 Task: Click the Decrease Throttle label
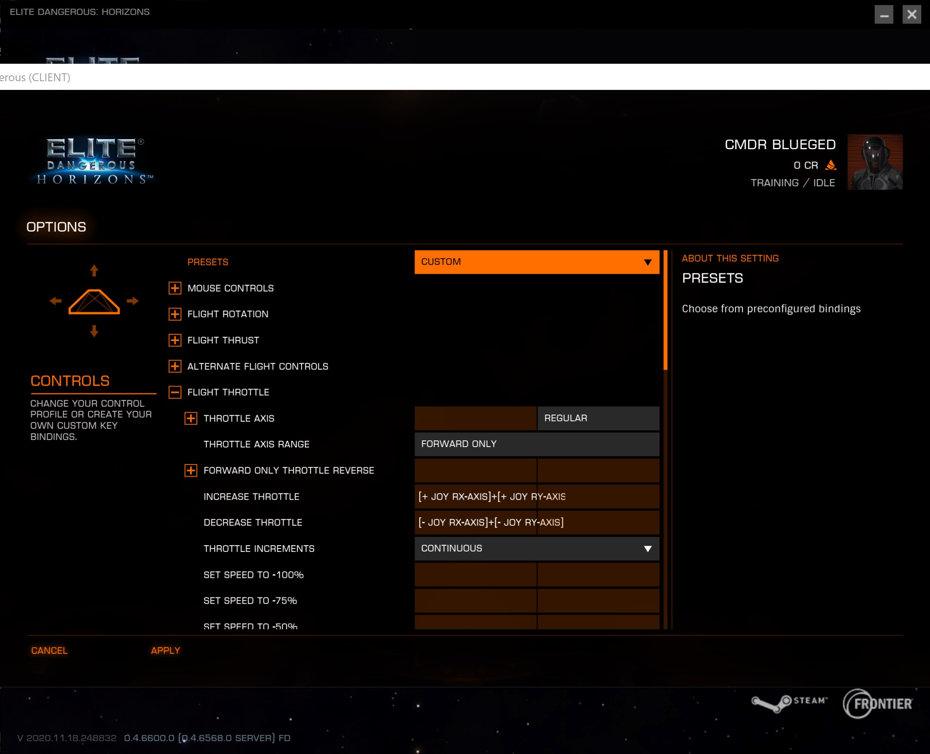tap(253, 522)
